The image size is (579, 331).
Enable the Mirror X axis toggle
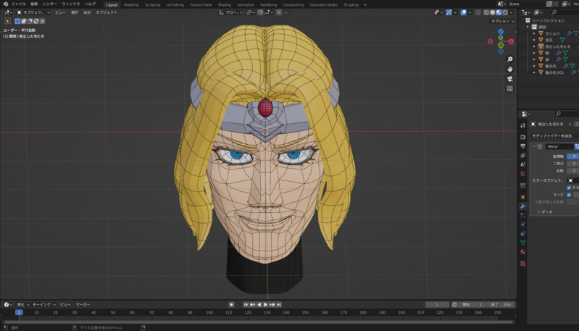click(x=573, y=156)
